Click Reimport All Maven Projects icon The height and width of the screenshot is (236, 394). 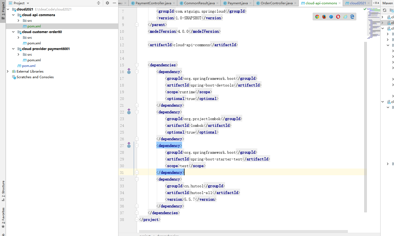point(385,10)
